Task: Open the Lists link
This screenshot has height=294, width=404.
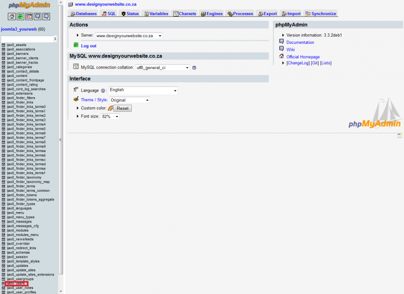Action: coord(326,63)
